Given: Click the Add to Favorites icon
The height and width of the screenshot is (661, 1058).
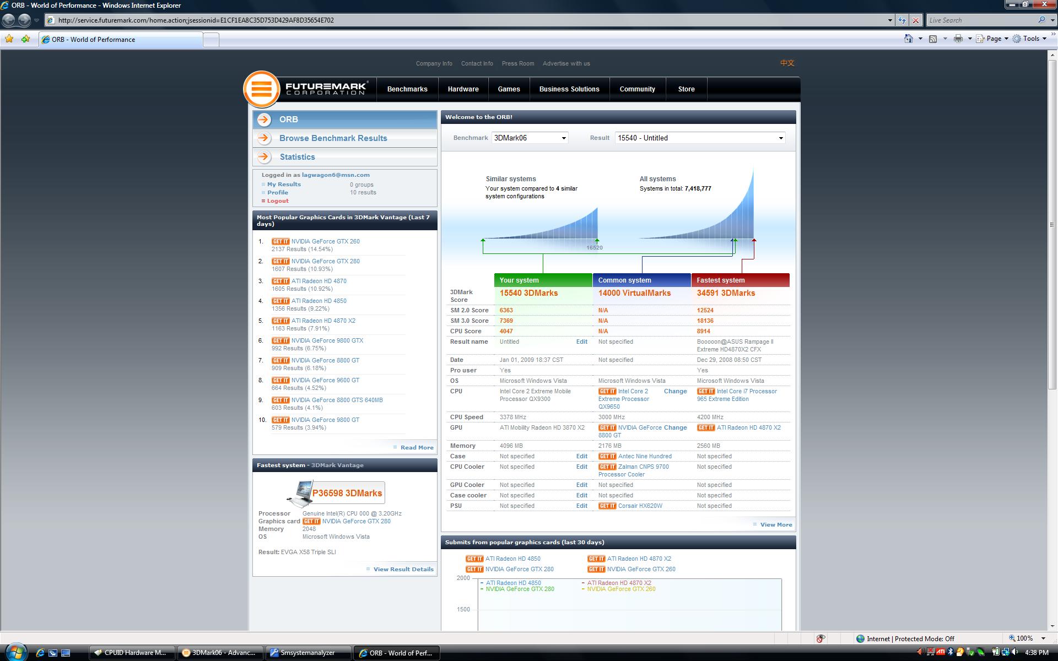Looking at the screenshot, I should pyautogui.click(x=25, y=39).
